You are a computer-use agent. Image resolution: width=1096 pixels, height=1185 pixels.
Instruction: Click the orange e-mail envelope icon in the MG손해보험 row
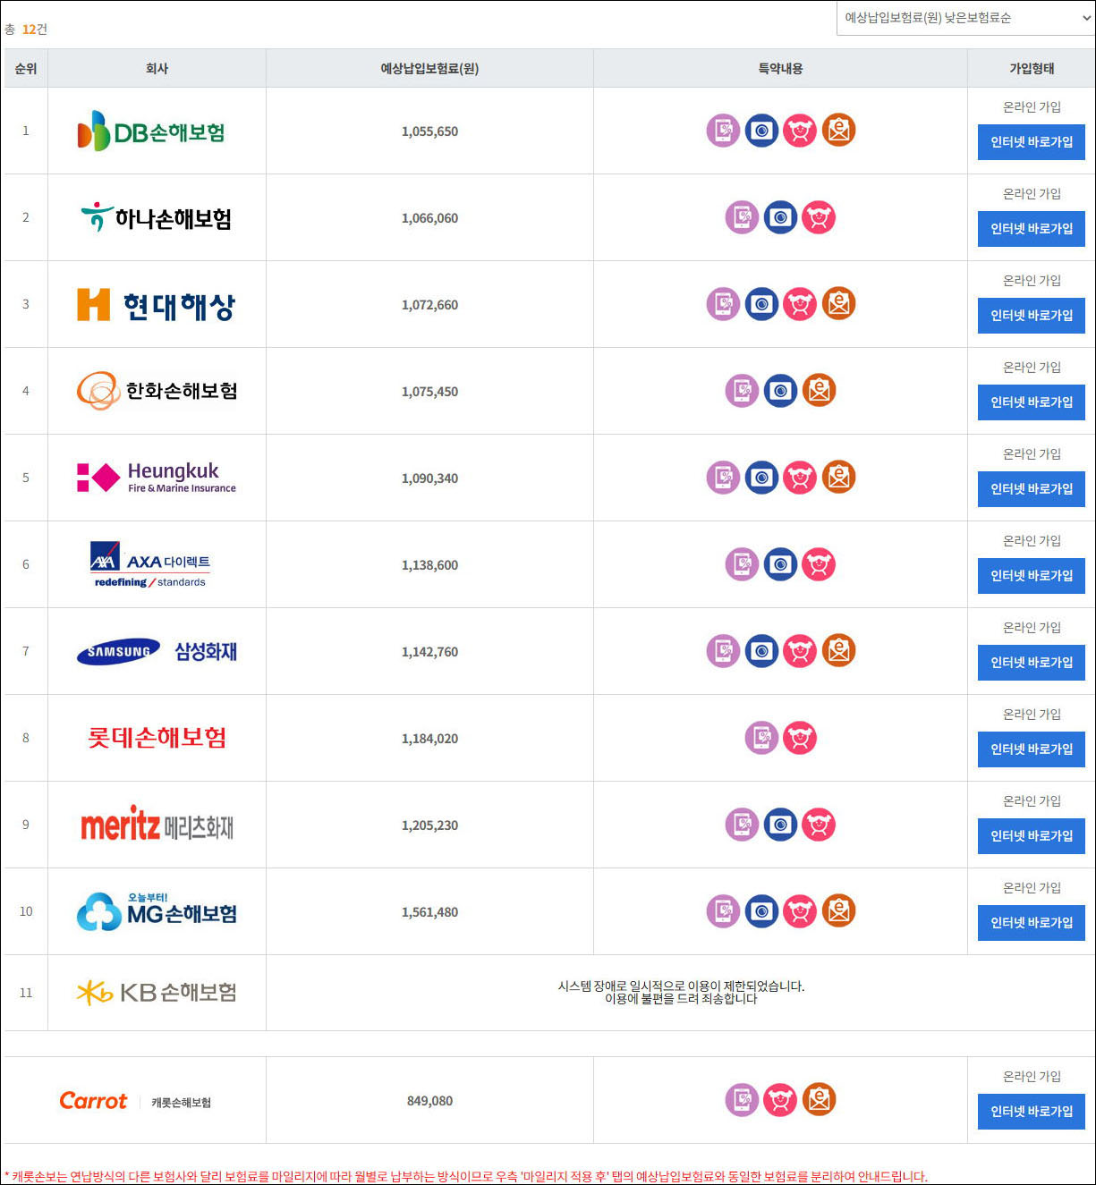(x=838, y=911)
